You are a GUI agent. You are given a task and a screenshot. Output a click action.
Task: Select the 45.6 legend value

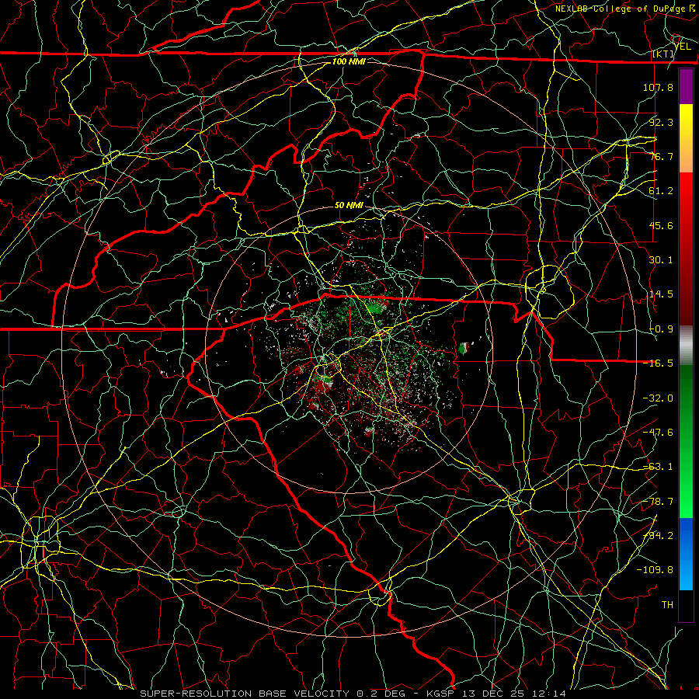click(x=661, y=225)
